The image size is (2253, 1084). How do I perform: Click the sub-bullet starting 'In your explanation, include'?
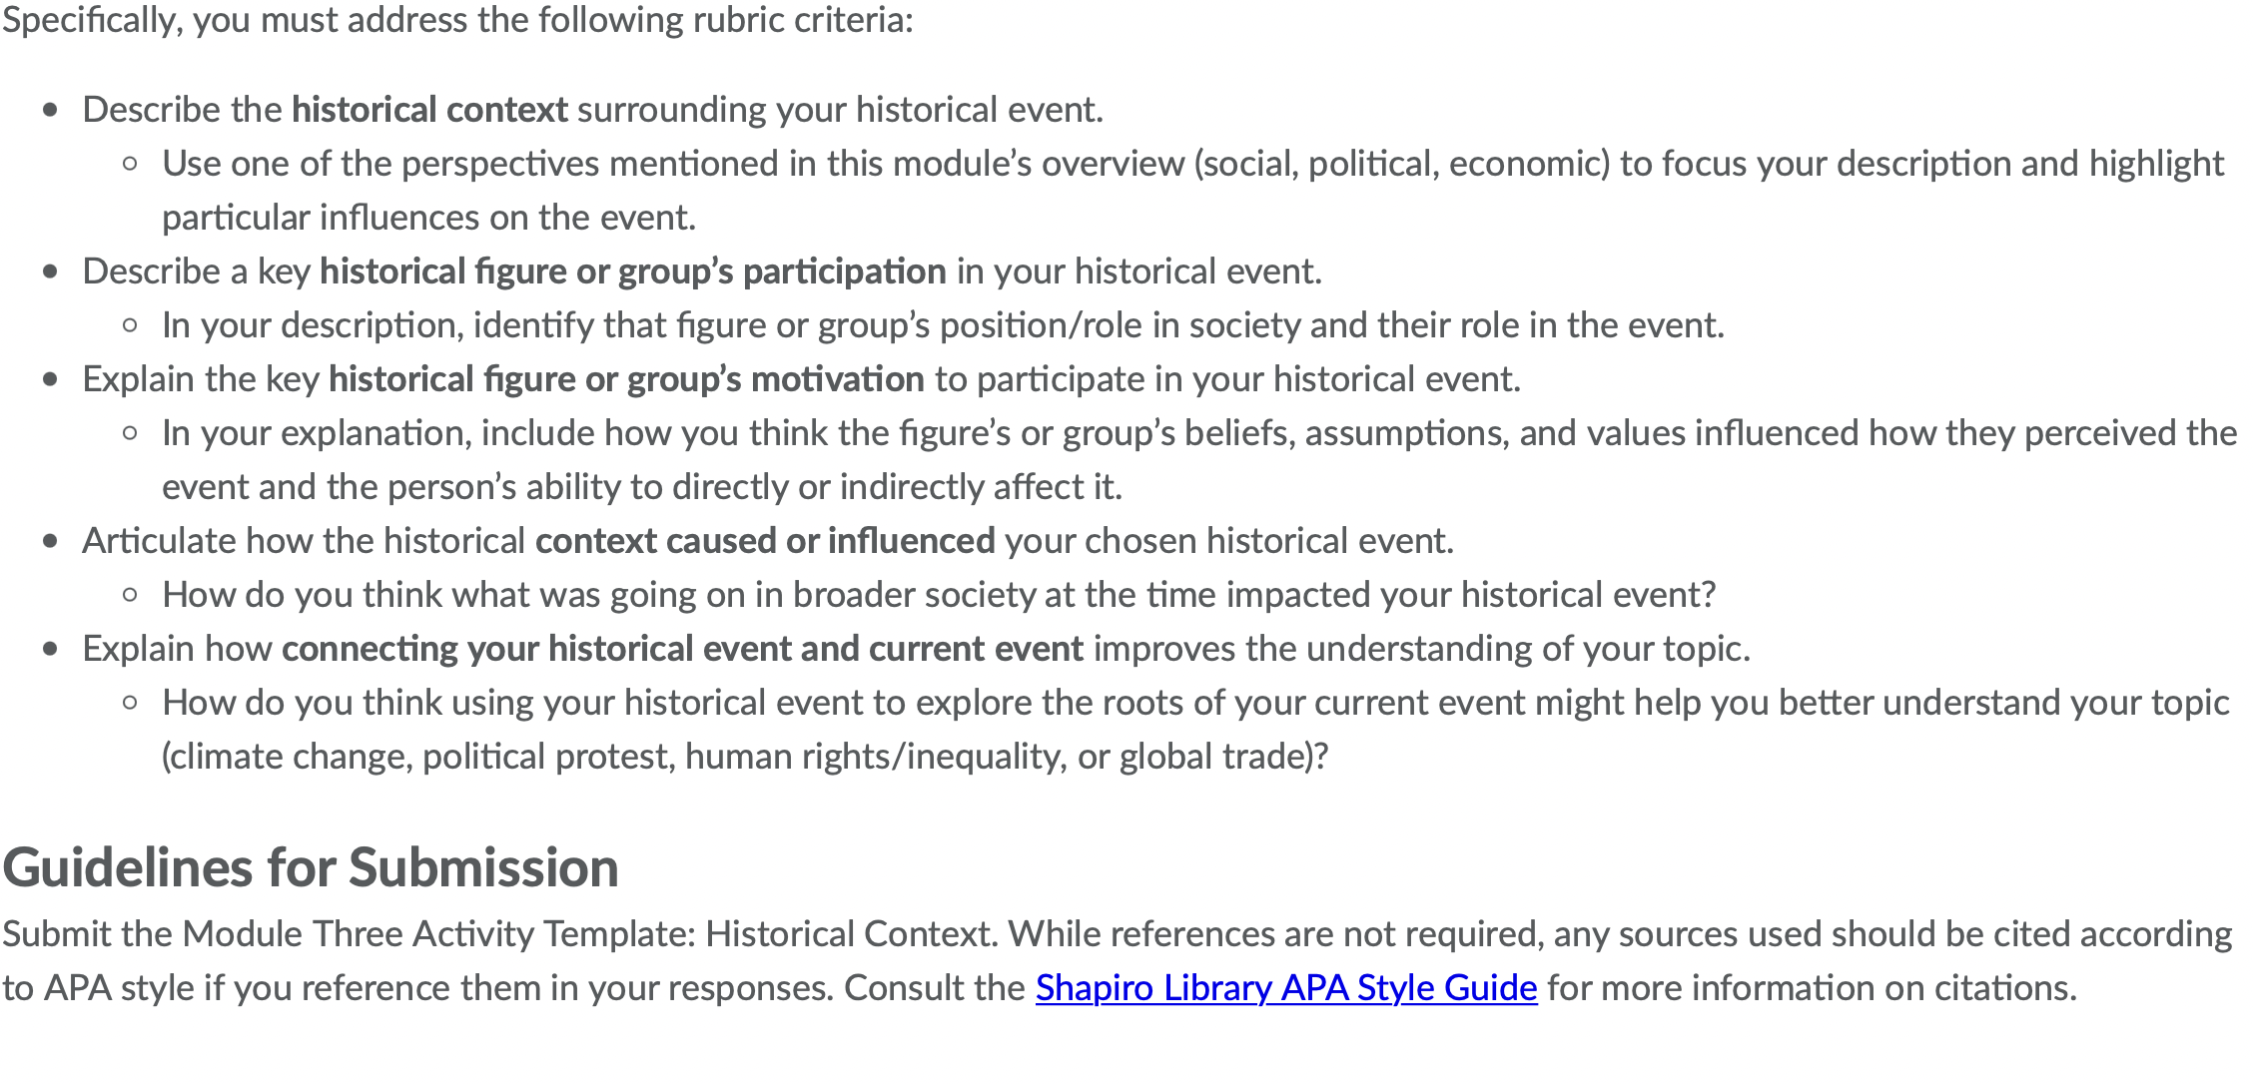coord(1199,459)
